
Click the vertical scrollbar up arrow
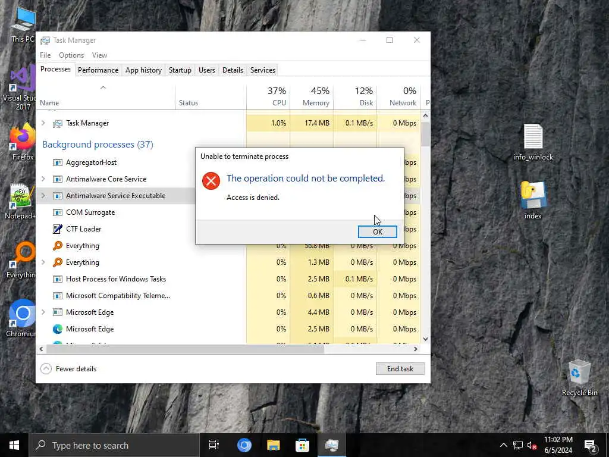tap(425, 116)
